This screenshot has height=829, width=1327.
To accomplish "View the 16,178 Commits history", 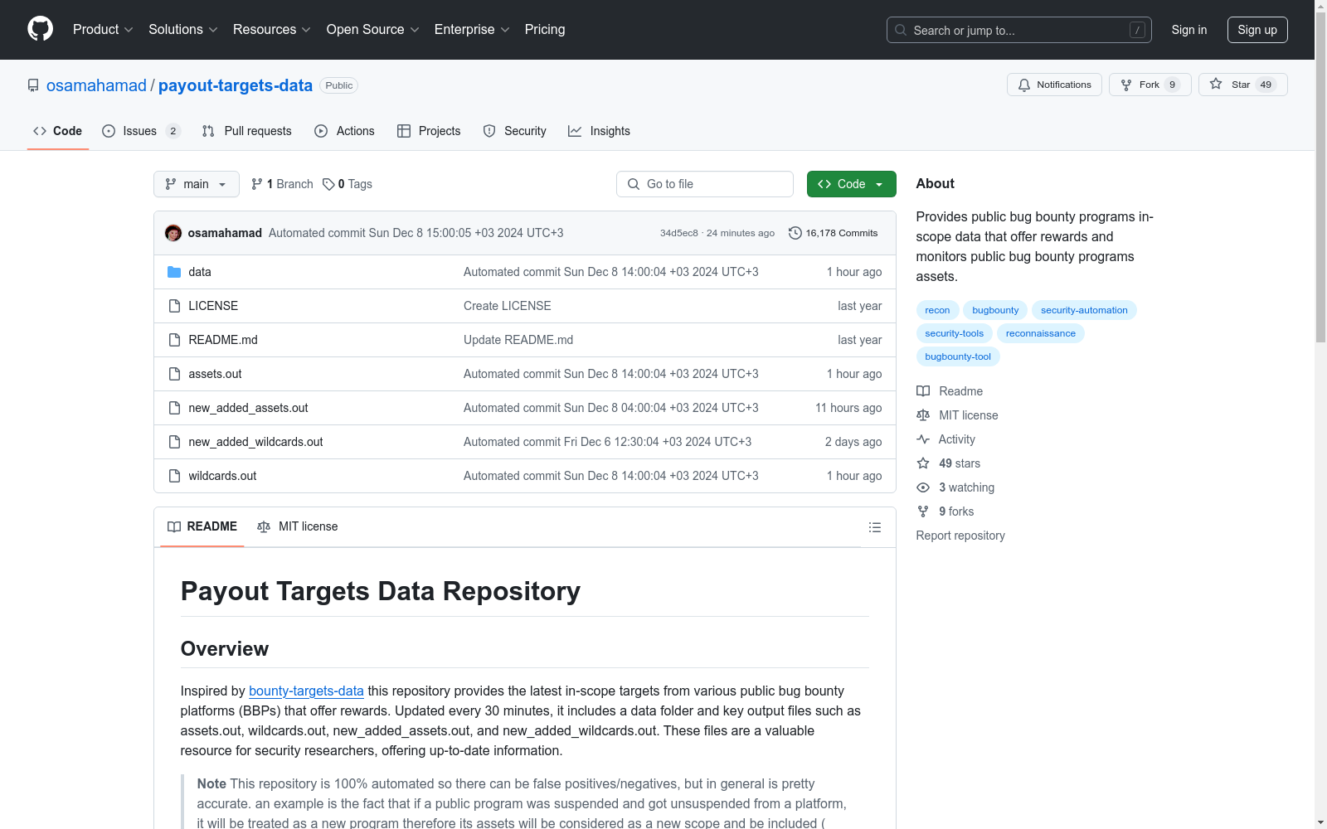I will point(834,233).
